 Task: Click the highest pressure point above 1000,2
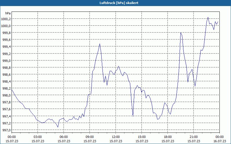point(208,17)
